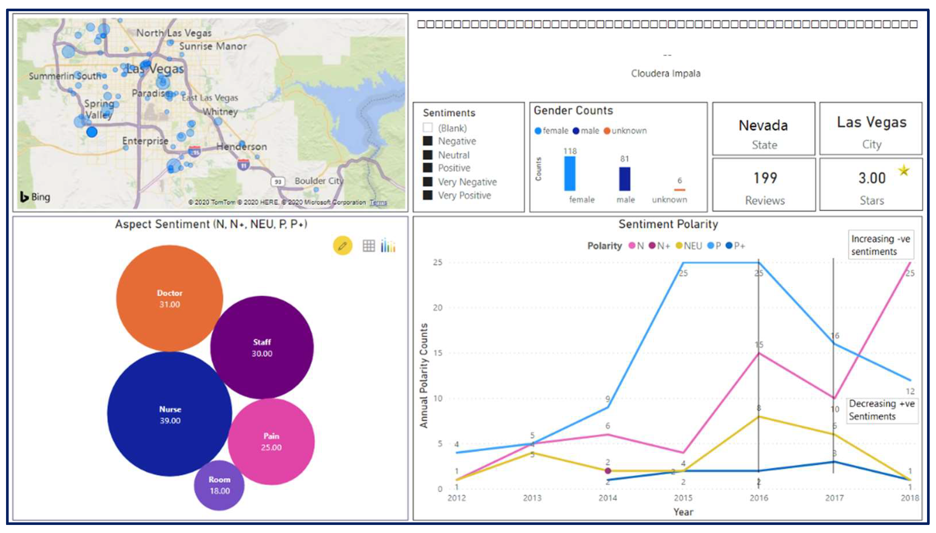Select the Staff 30.00 bubble
936x533 pixels.
click(x=262, y=347)
